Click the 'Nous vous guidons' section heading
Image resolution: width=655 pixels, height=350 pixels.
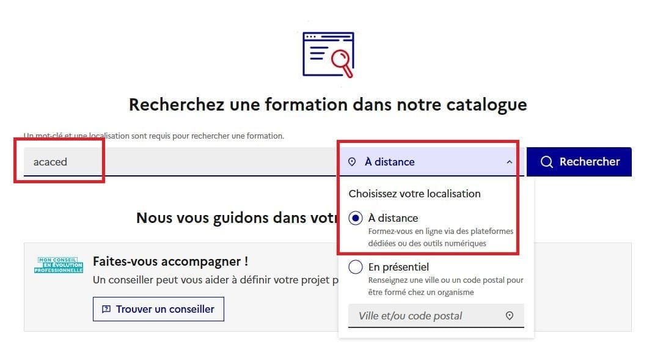(x=236, y=218)
